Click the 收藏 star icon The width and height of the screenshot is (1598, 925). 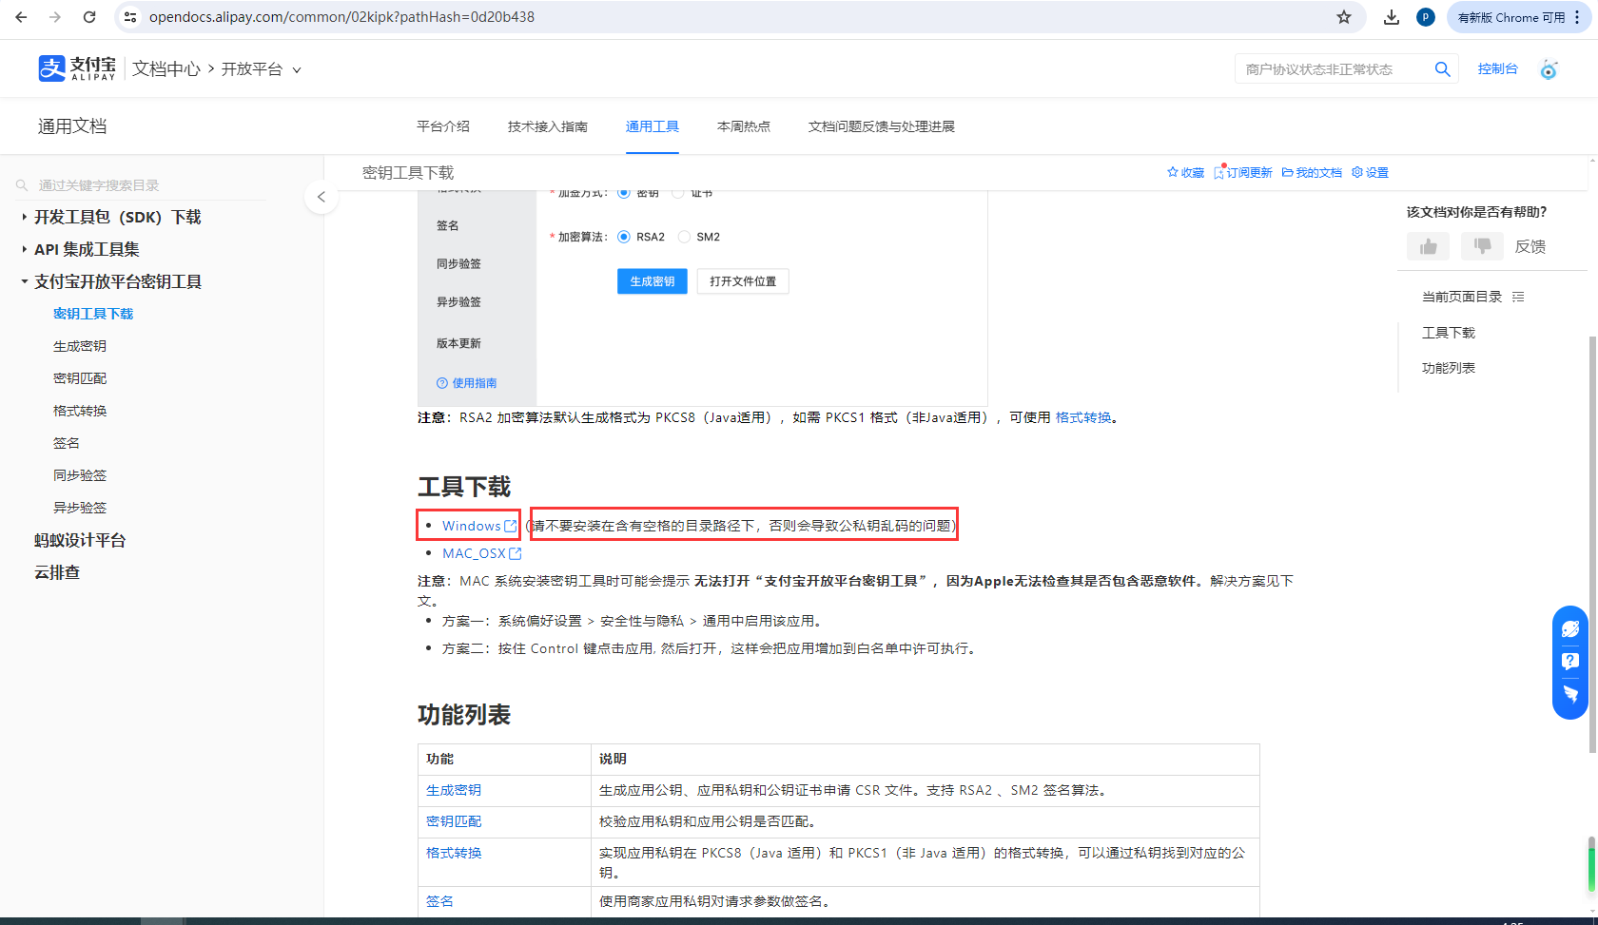[1172, 172]
